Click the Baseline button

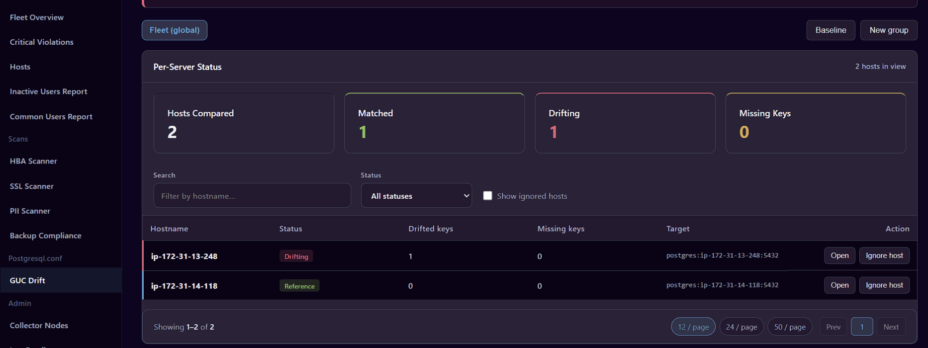click(x=831, y=30)
